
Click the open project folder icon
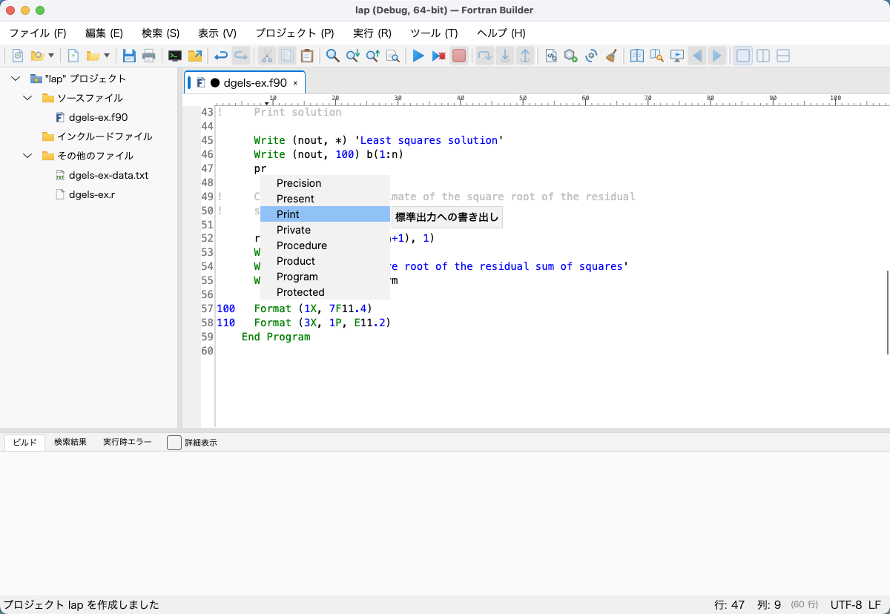point(36,56)
